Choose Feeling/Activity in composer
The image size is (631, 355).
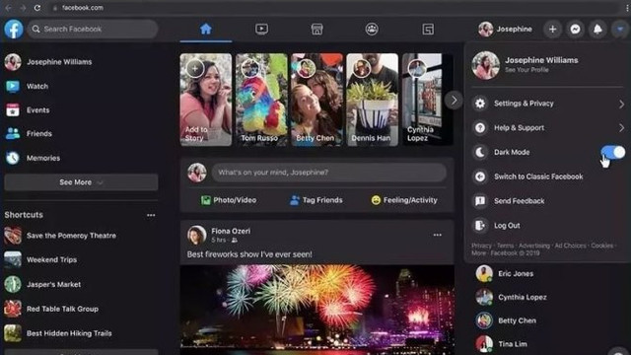pyautogui.click(x=404, y=200)
